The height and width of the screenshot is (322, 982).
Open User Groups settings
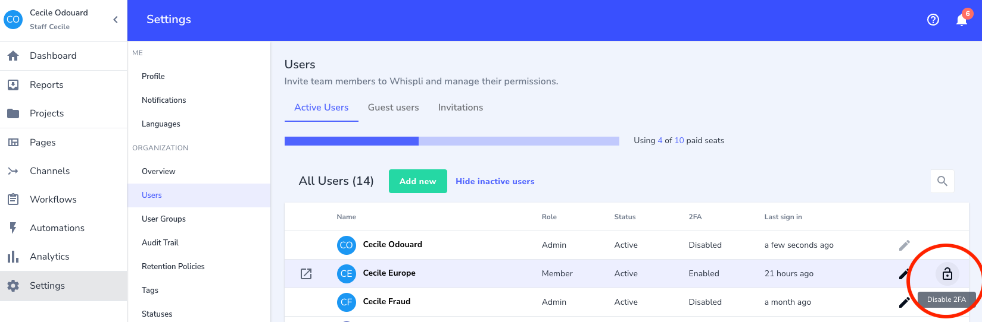164,219
